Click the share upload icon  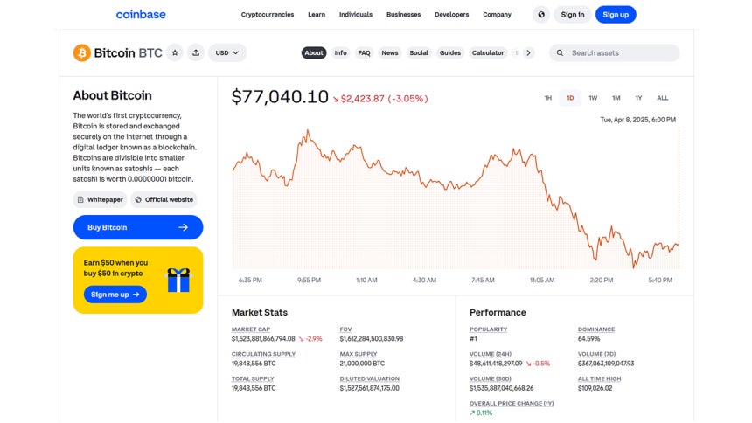196,52
